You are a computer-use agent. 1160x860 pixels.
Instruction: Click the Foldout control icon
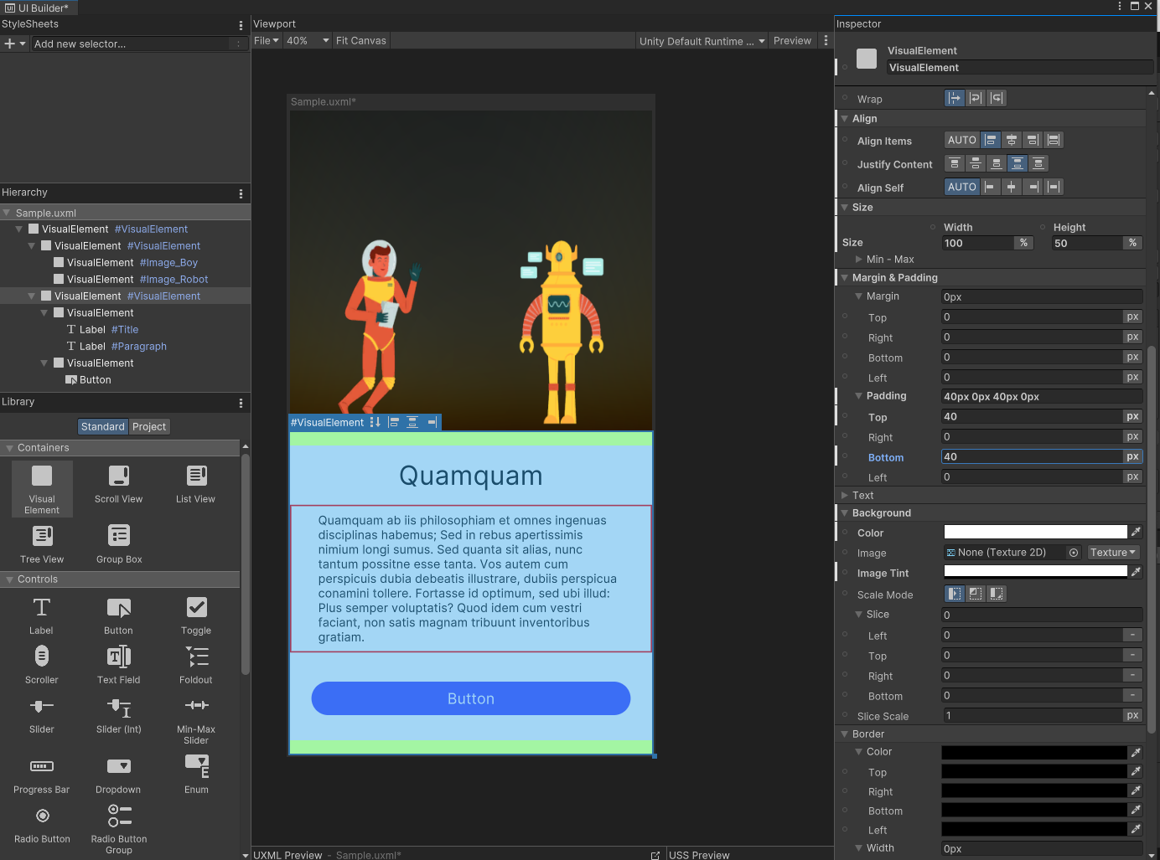pyautogui.click(x=196, y=657)
